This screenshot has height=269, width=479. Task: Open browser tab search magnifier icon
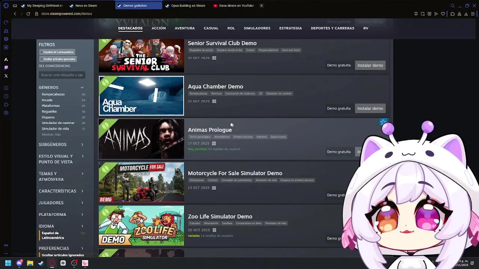point(452,6)
